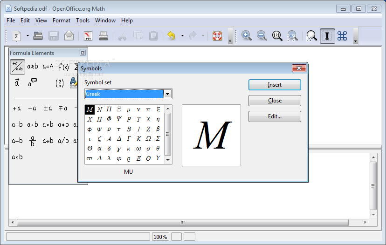Click the Show All zoom icon
The image size is (386, 245).
point(292,36)
